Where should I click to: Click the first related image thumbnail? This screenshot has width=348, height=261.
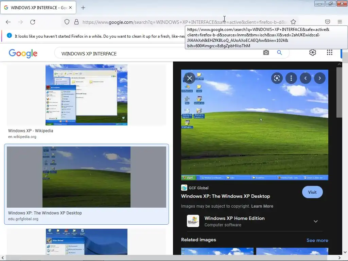[x=217, y=251]
